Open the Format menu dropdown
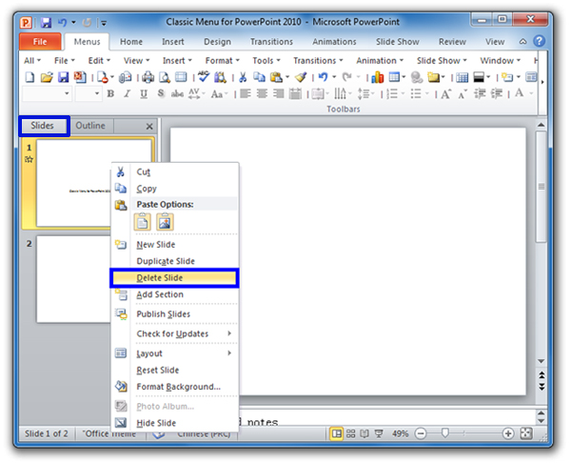 222,61
